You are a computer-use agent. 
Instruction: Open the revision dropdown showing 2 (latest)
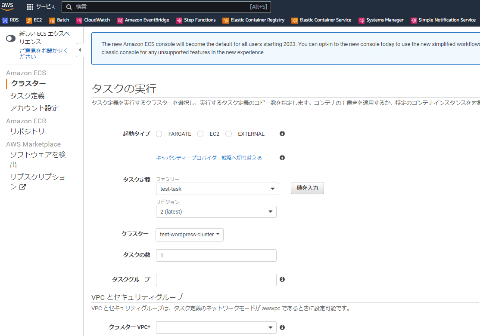coord(216,212)
